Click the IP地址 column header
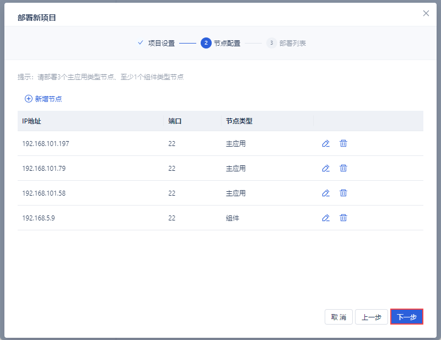Viewport: 441px width, 340px height. click(31, 121)
